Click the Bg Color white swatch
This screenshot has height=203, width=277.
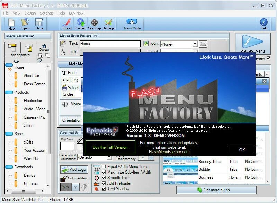(67, 146)
